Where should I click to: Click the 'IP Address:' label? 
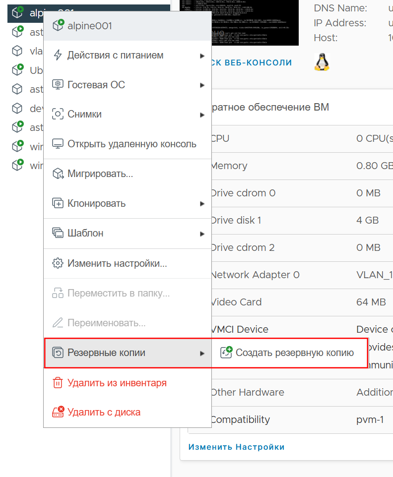340,23
